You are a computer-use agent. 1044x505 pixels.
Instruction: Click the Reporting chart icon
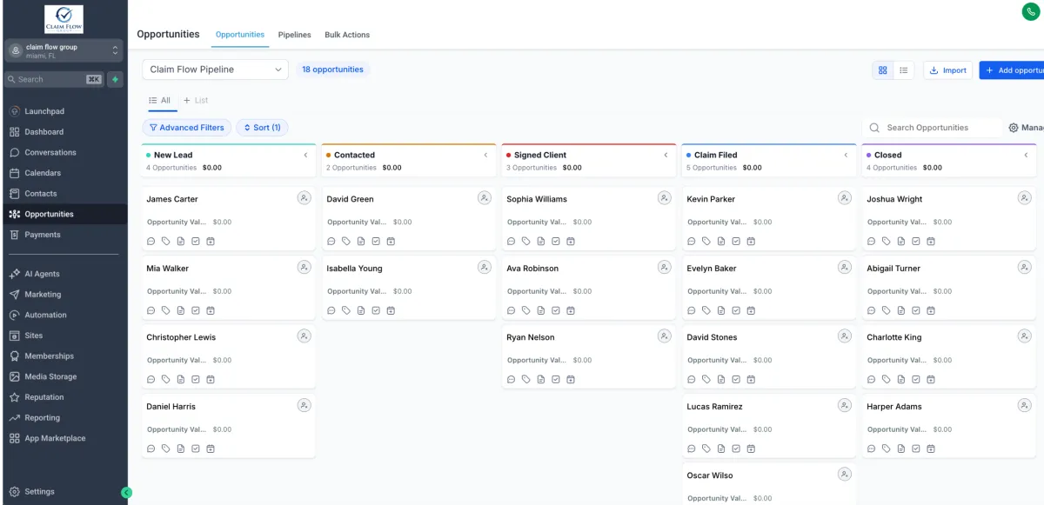point(15,418)
